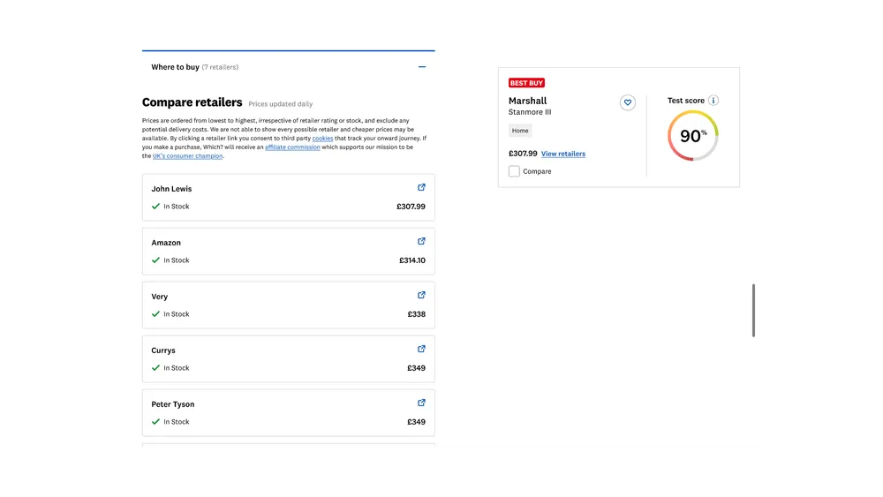
Task: Follow the UK's consumer champion link
Action: click(x=187, y=156)
